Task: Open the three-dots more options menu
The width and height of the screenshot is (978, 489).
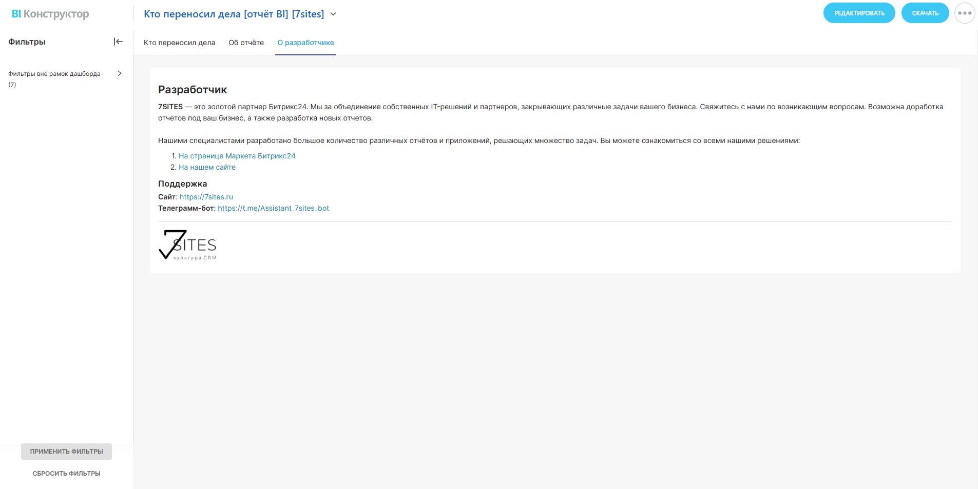Action: 965,13
